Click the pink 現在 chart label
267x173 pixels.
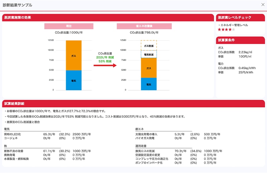click(69, 26)
